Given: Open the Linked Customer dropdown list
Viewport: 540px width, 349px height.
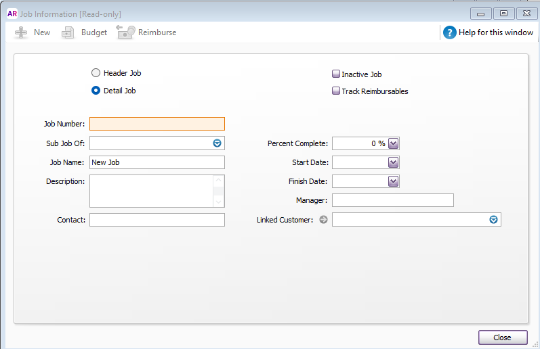Looking at the screenshot, I should [494, 220].
